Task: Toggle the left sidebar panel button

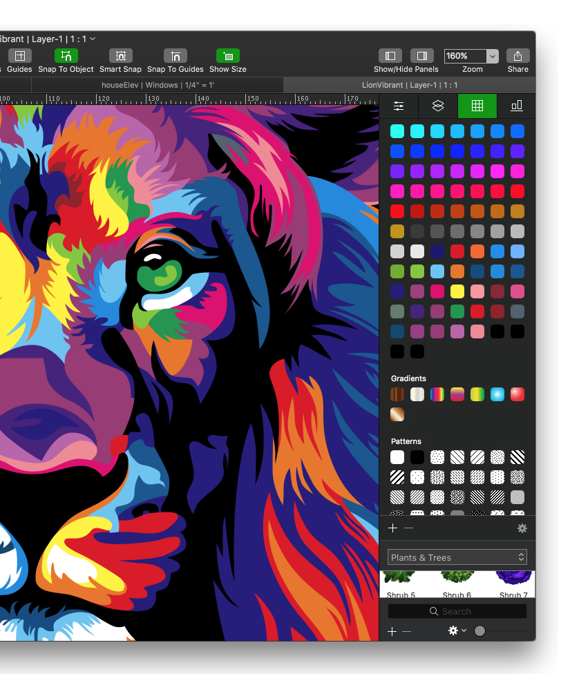Action: coord(390,56)
